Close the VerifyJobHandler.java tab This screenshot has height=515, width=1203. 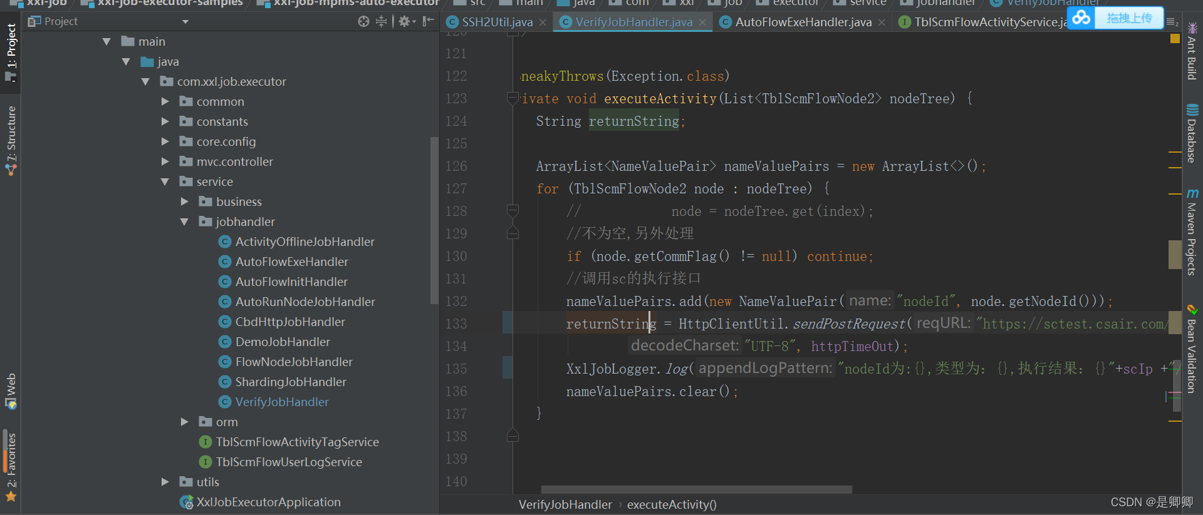tap(702, 23)
